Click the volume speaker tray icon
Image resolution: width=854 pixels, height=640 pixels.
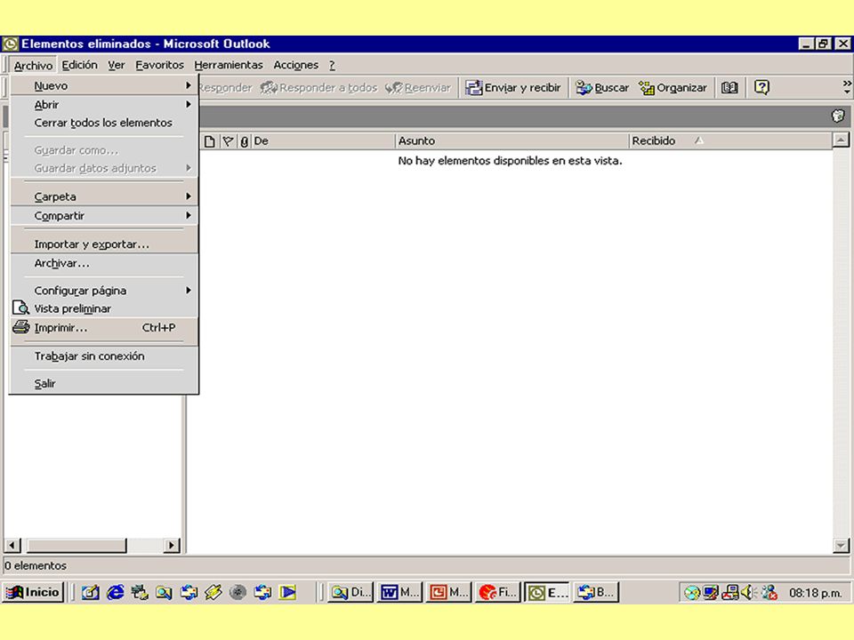tap(749, 592)
